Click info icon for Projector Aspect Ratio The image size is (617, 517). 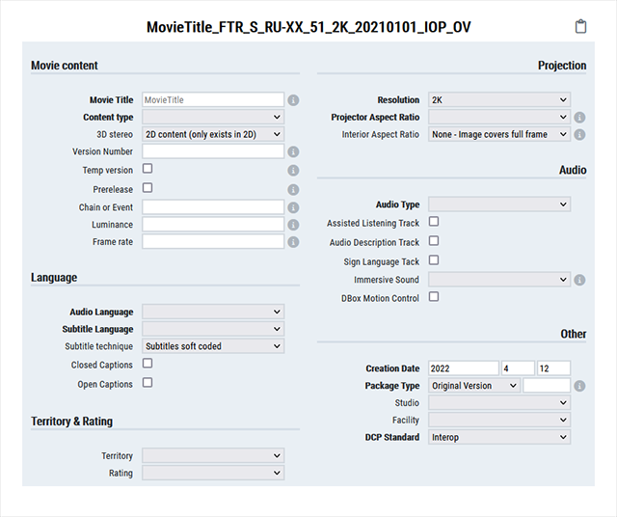pyautogui.click(x=579, y=118)
